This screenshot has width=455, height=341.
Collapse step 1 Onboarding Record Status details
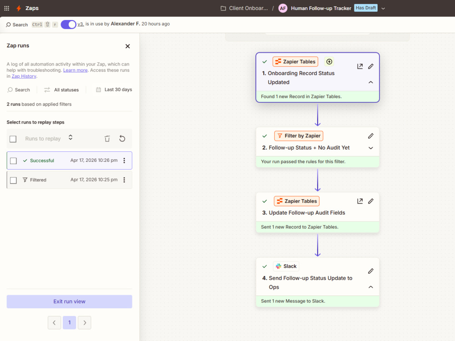click(x=370, y=82)
